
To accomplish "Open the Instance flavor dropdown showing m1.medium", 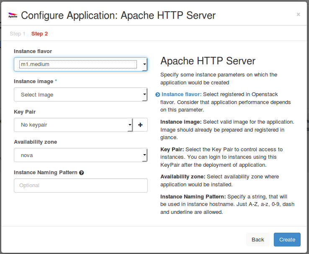I will coord(80,64).
